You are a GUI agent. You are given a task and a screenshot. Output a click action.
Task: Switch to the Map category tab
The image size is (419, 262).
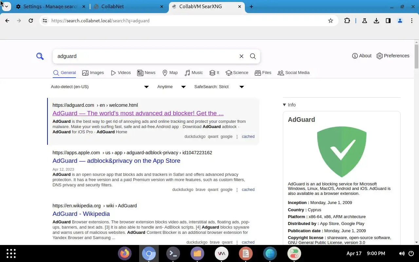click(x=170, y=73)
